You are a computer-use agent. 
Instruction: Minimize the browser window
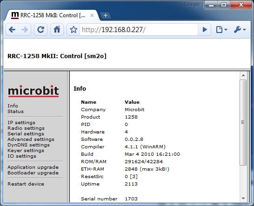(x=211, y=5)
